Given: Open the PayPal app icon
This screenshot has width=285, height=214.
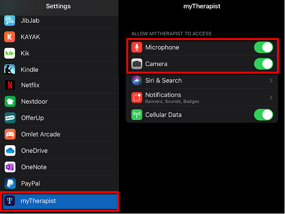Looking at the screenshot, I should tap(10, 183).
